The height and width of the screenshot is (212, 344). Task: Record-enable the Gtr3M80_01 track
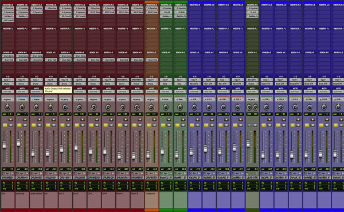(x=284, y=120)
